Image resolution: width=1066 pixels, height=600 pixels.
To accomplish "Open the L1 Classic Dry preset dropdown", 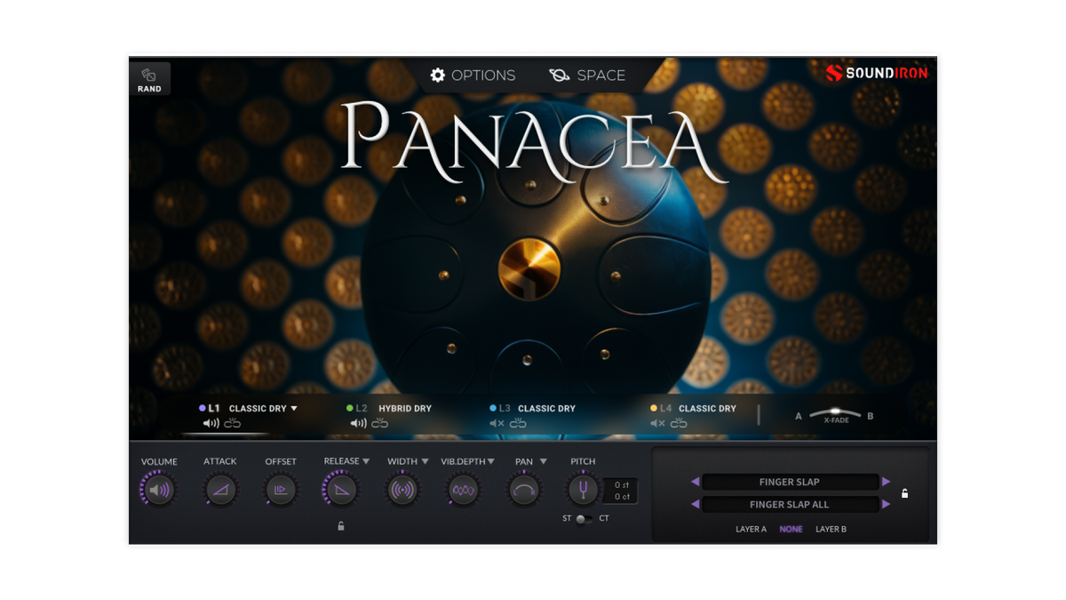I will (x=263, y=409).
